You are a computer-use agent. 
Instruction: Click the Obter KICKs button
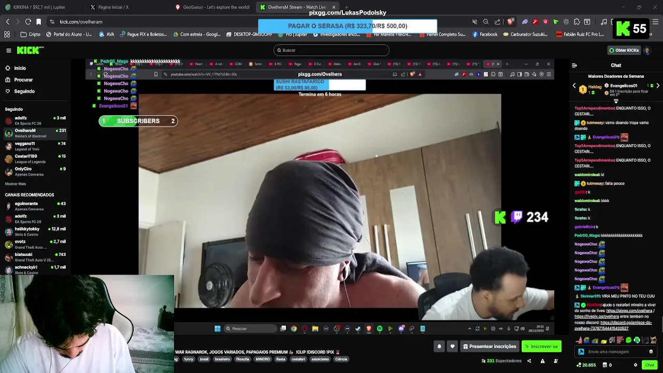tap(624, 50)
